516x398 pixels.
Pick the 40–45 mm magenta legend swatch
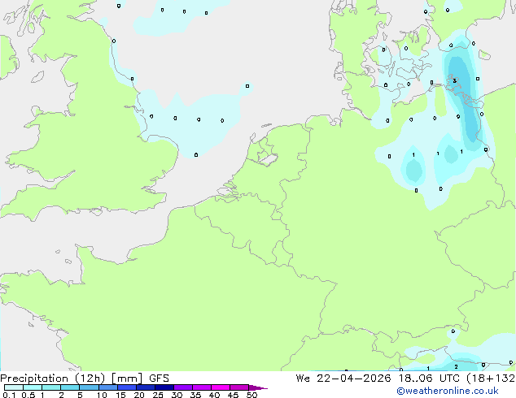[x=221, y=387]
